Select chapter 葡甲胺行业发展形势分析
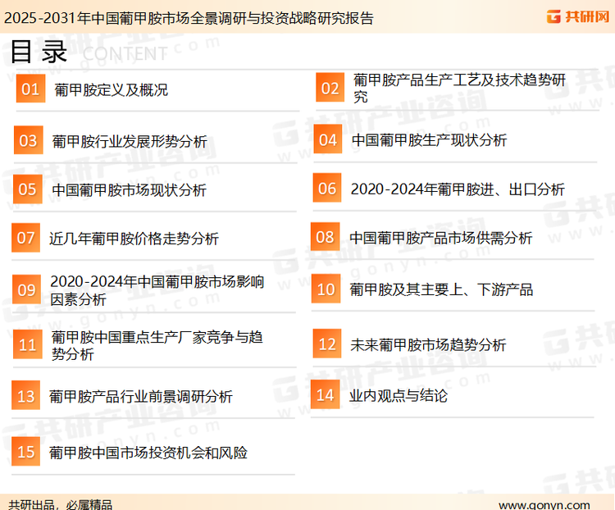This screenshot has height=510, width=615. click(x=130, y=142)
